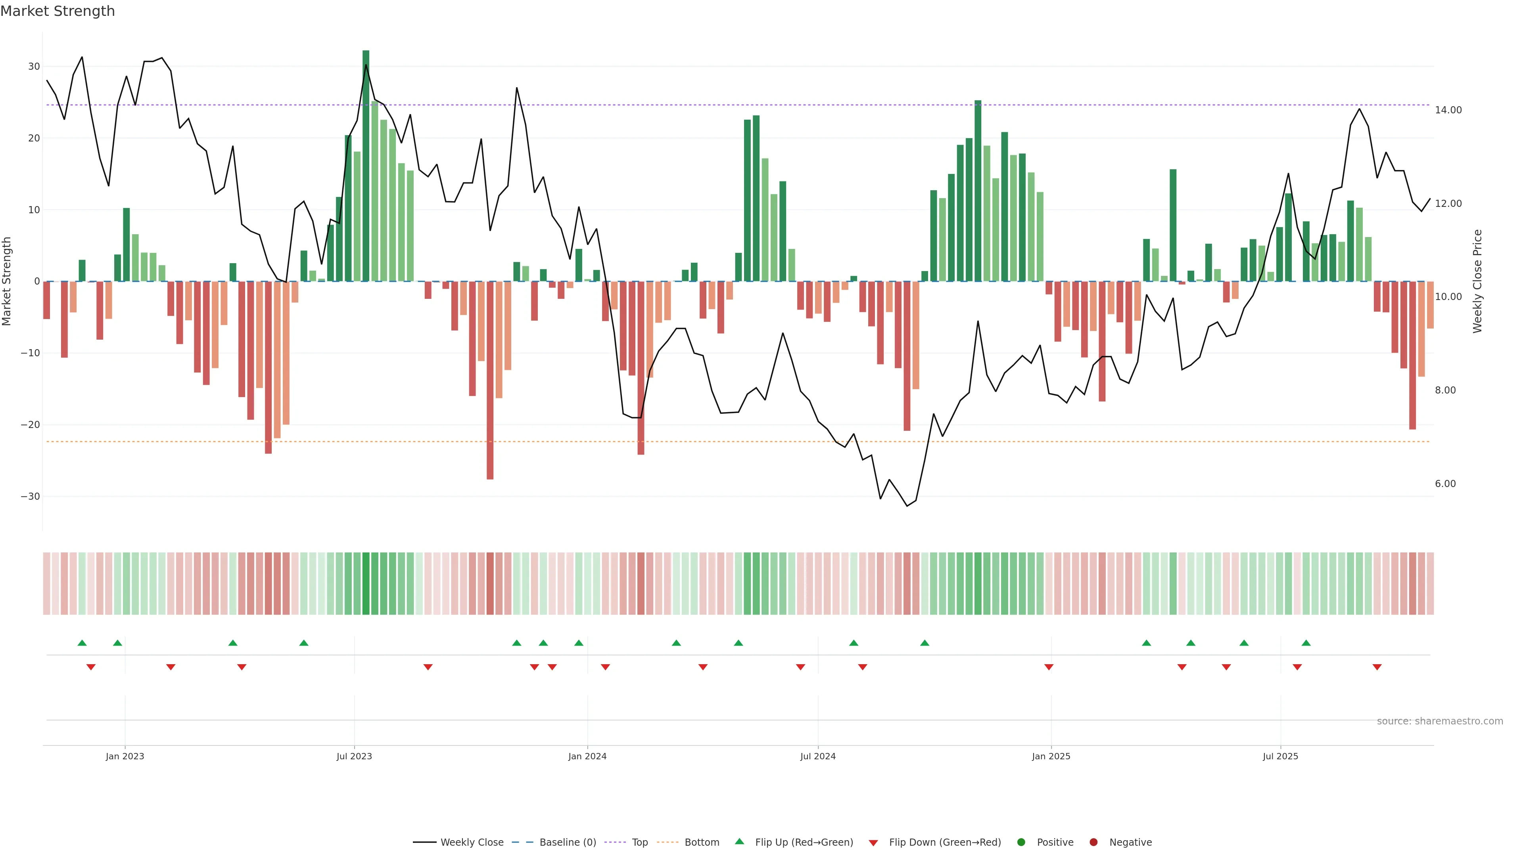Click the darkest green heatmap cell
The width and height of the screenshot is (1523, 856).
366,583
